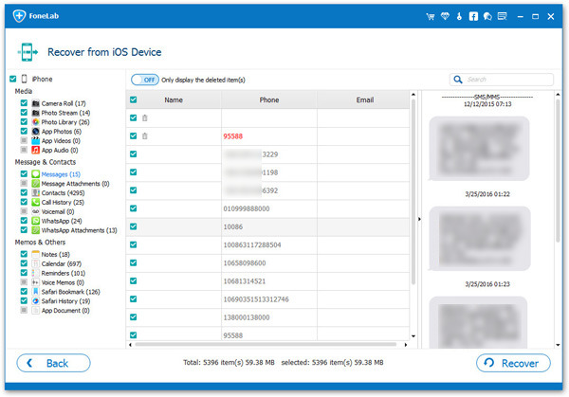Click the horizontal scrollbar thumb under the table
The width and height of the screenshot is (569, 397).
(x=266, y=345)
